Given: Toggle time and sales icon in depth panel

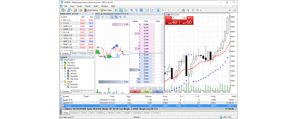Looking at the screenshot, I should pyautogui.click(x=102, y=17).
